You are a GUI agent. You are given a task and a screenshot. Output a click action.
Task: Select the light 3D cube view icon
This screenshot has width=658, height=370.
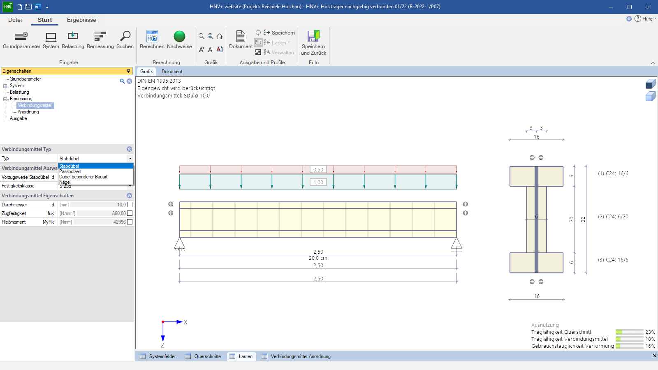click(x=650, y=96)
